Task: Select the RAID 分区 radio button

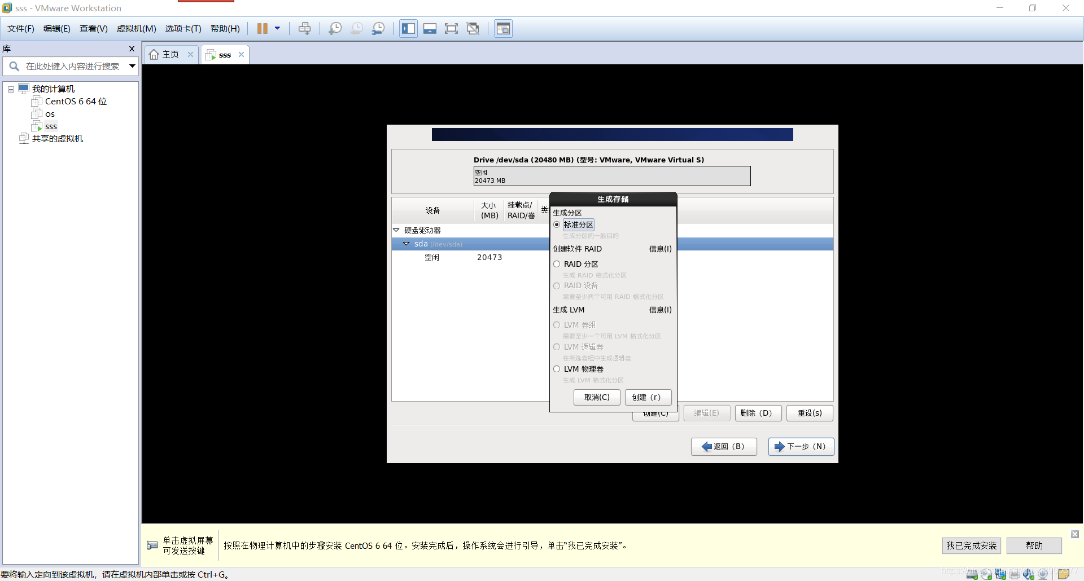Action: 557,264
